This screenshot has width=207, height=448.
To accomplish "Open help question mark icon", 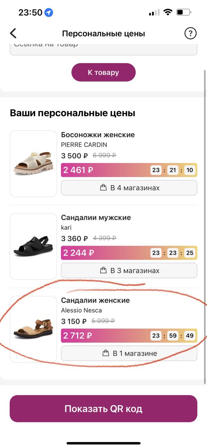I will point(190,34).
